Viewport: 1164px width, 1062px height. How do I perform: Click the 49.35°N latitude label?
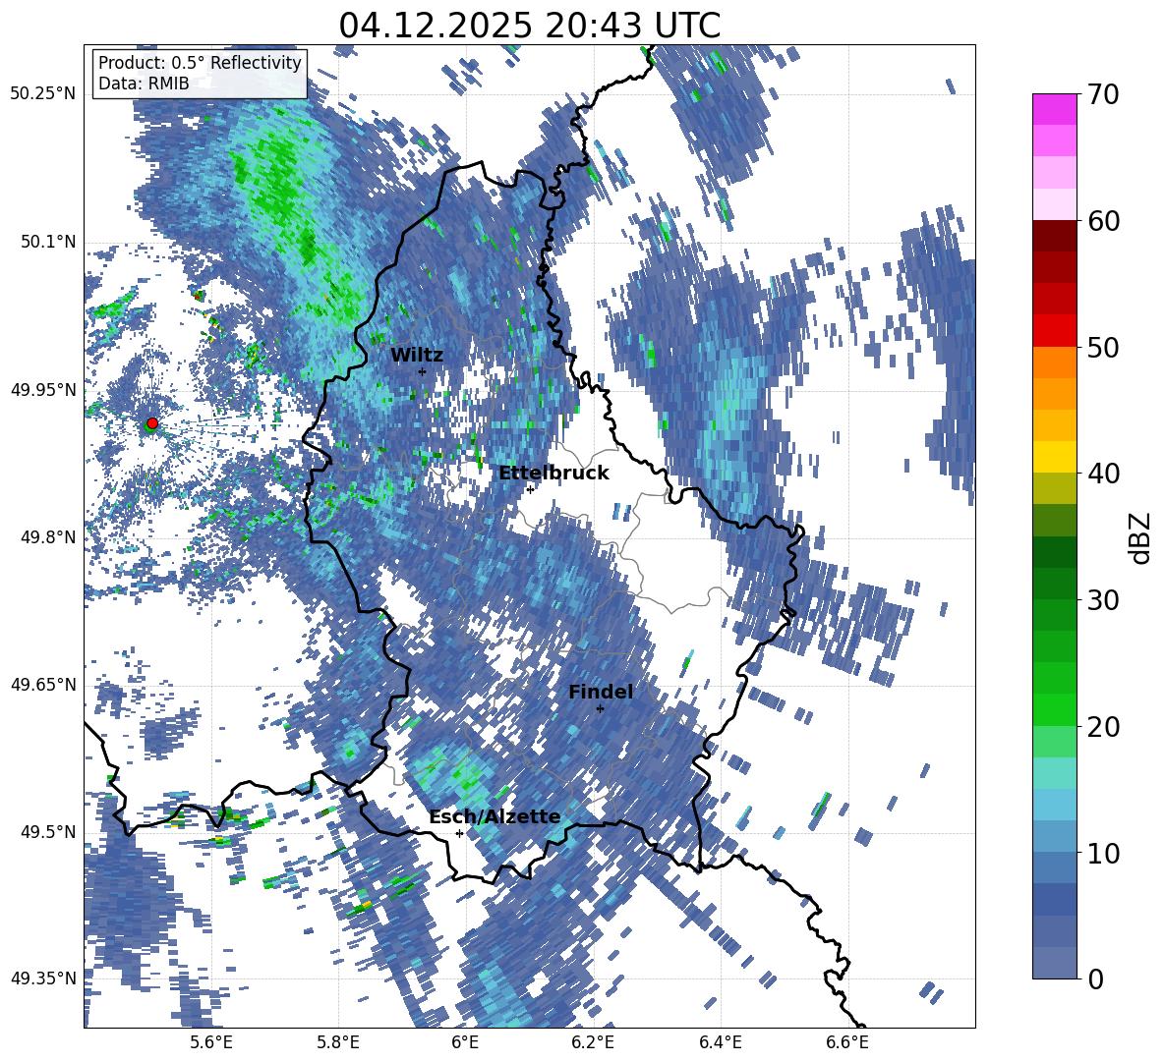point(42,978)
